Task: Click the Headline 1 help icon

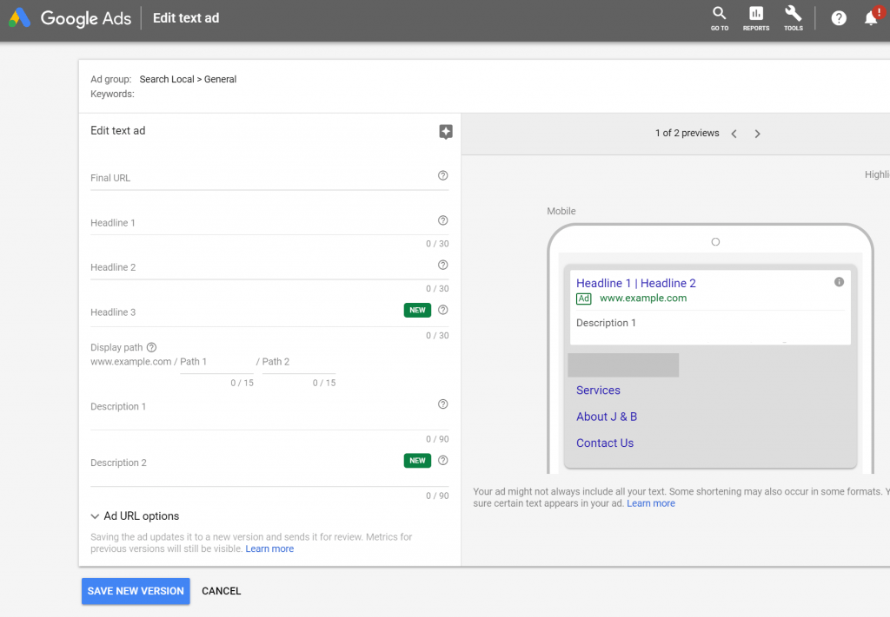Action: click(443, 220)
